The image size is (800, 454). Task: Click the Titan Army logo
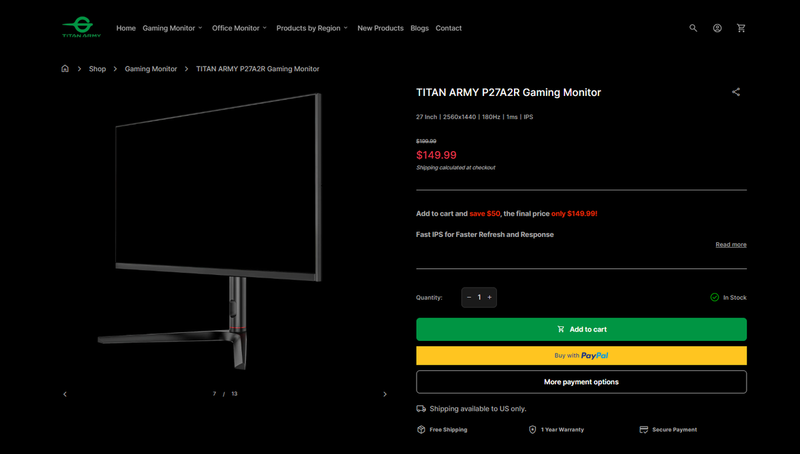81,27
